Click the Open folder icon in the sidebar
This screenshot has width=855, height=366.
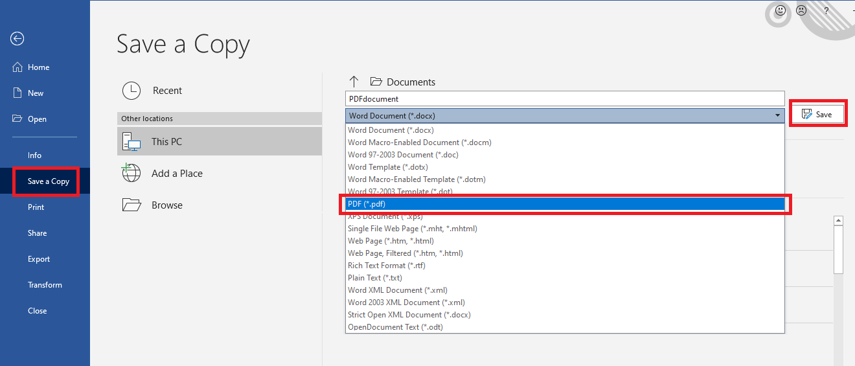[17, 119]
